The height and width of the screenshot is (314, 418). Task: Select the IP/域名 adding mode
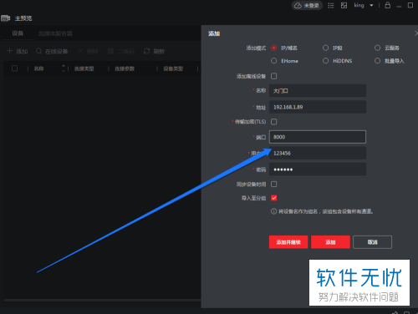click(x=274, y=48)
